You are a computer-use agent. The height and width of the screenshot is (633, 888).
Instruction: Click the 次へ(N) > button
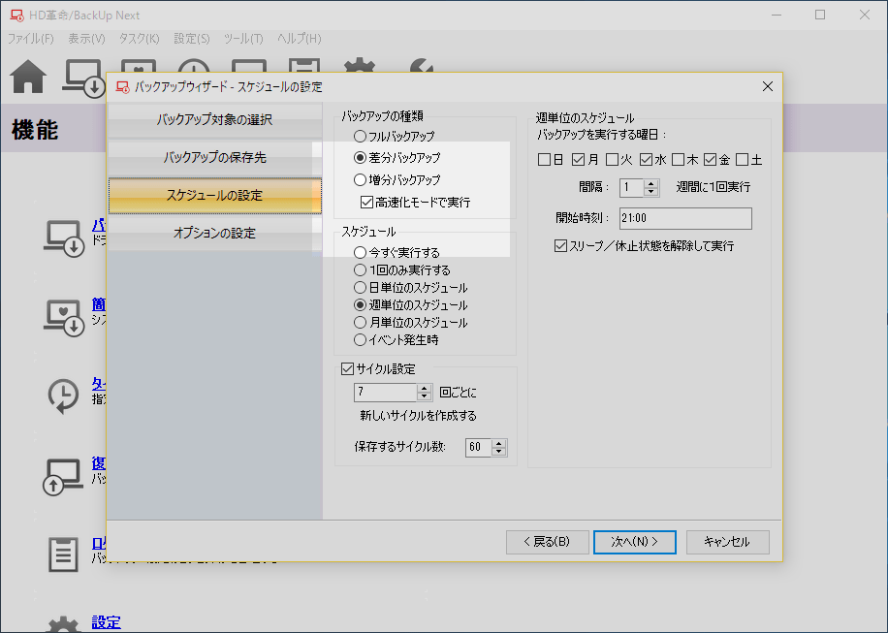click(634, 542)
